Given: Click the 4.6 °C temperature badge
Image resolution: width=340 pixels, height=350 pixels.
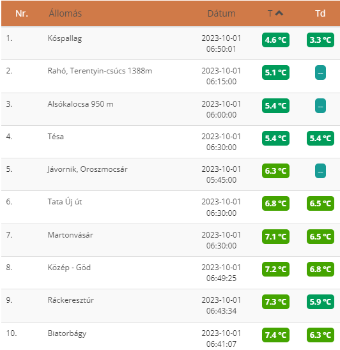Looking at the screenshot, I should (275, 40).
